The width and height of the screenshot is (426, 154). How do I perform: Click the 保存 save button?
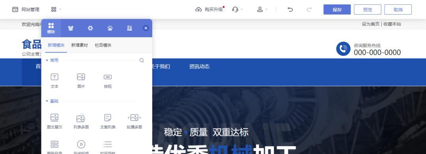[337, 9]
